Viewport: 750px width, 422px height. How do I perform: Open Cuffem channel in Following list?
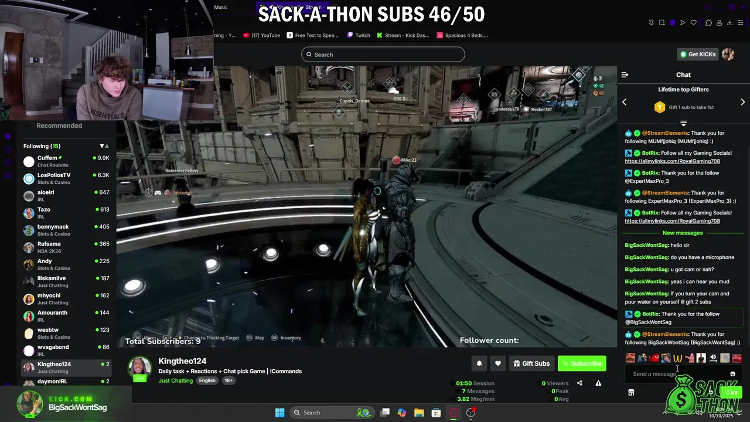66,161
